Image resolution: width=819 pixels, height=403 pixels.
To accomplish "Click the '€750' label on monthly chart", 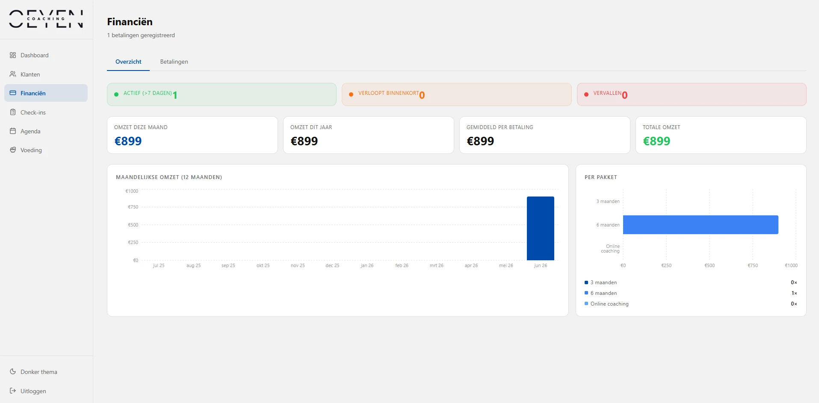I will [x=133, y=207].
